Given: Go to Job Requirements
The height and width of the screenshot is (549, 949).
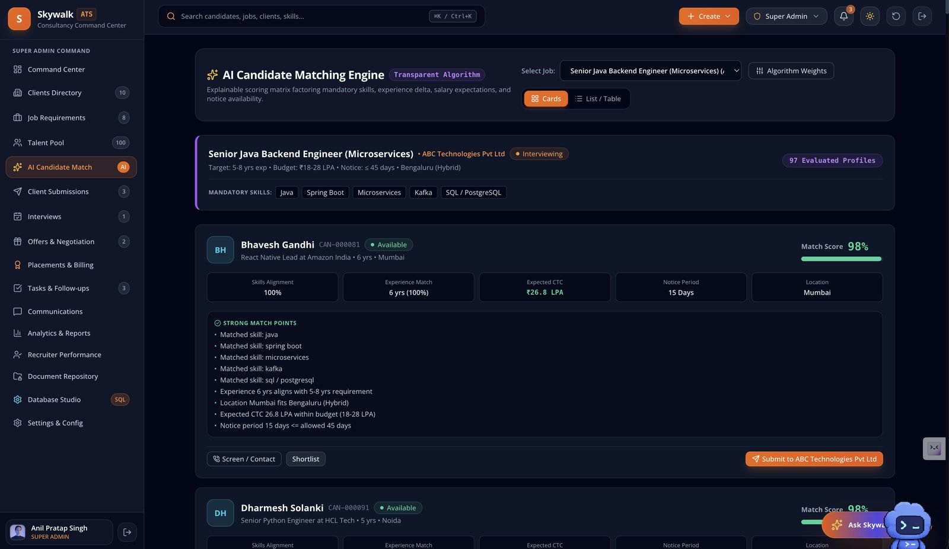Looking at the screenshot, I should pyautogui.click(x=71, y=117).
